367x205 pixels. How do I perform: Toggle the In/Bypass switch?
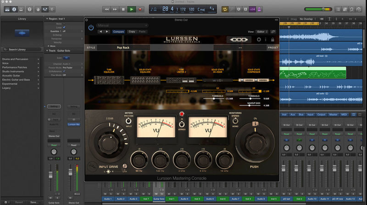coord(182,124)
